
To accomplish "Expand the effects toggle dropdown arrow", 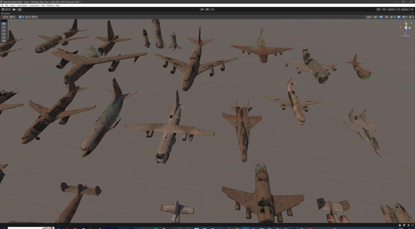I will [x=395, y=17].
